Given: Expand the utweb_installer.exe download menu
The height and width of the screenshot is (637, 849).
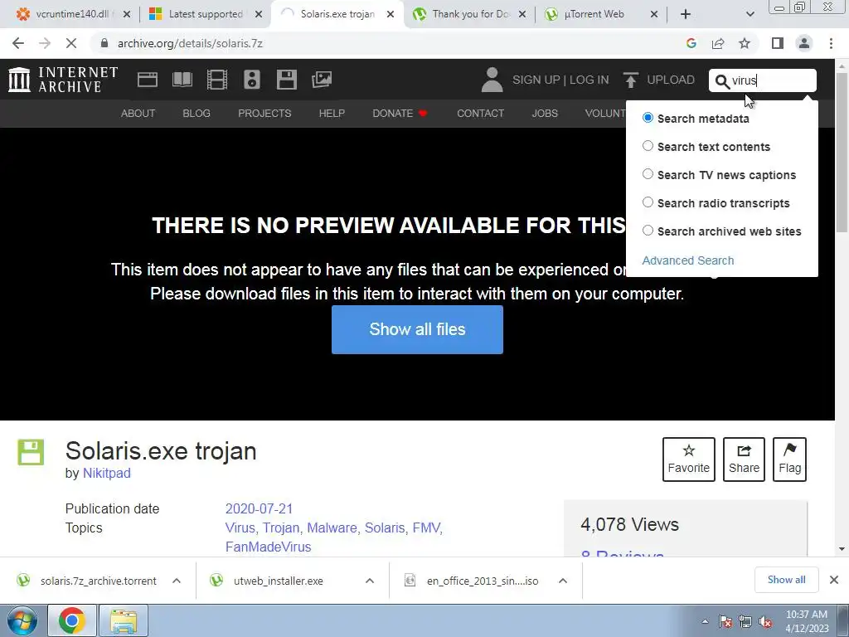Looking at the screenshot, I should tap(370, 581).
